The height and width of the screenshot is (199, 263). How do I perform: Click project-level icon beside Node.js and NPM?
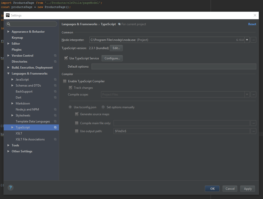(x=55, y=109)
